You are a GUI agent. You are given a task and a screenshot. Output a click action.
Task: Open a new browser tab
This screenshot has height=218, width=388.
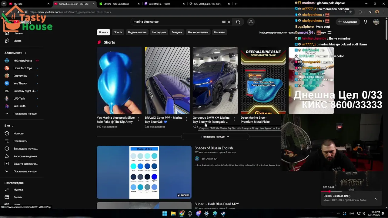[236, 4]
